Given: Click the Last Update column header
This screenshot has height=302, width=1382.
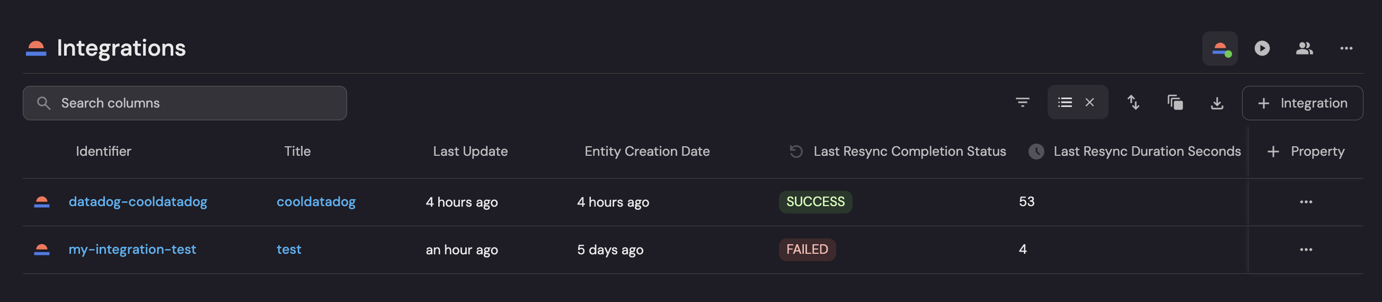Looking at the screenshot, I should pos(470,152).
